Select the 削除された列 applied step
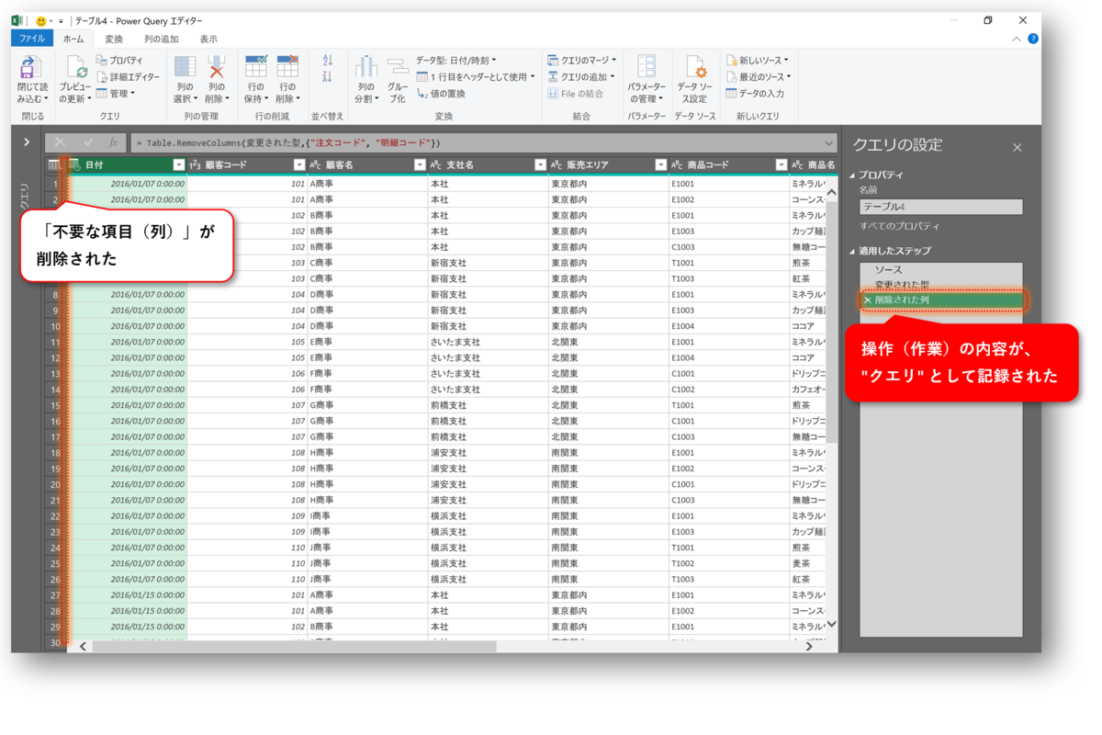The width and height of the screenshot is (1102, 735). (941, 300)
